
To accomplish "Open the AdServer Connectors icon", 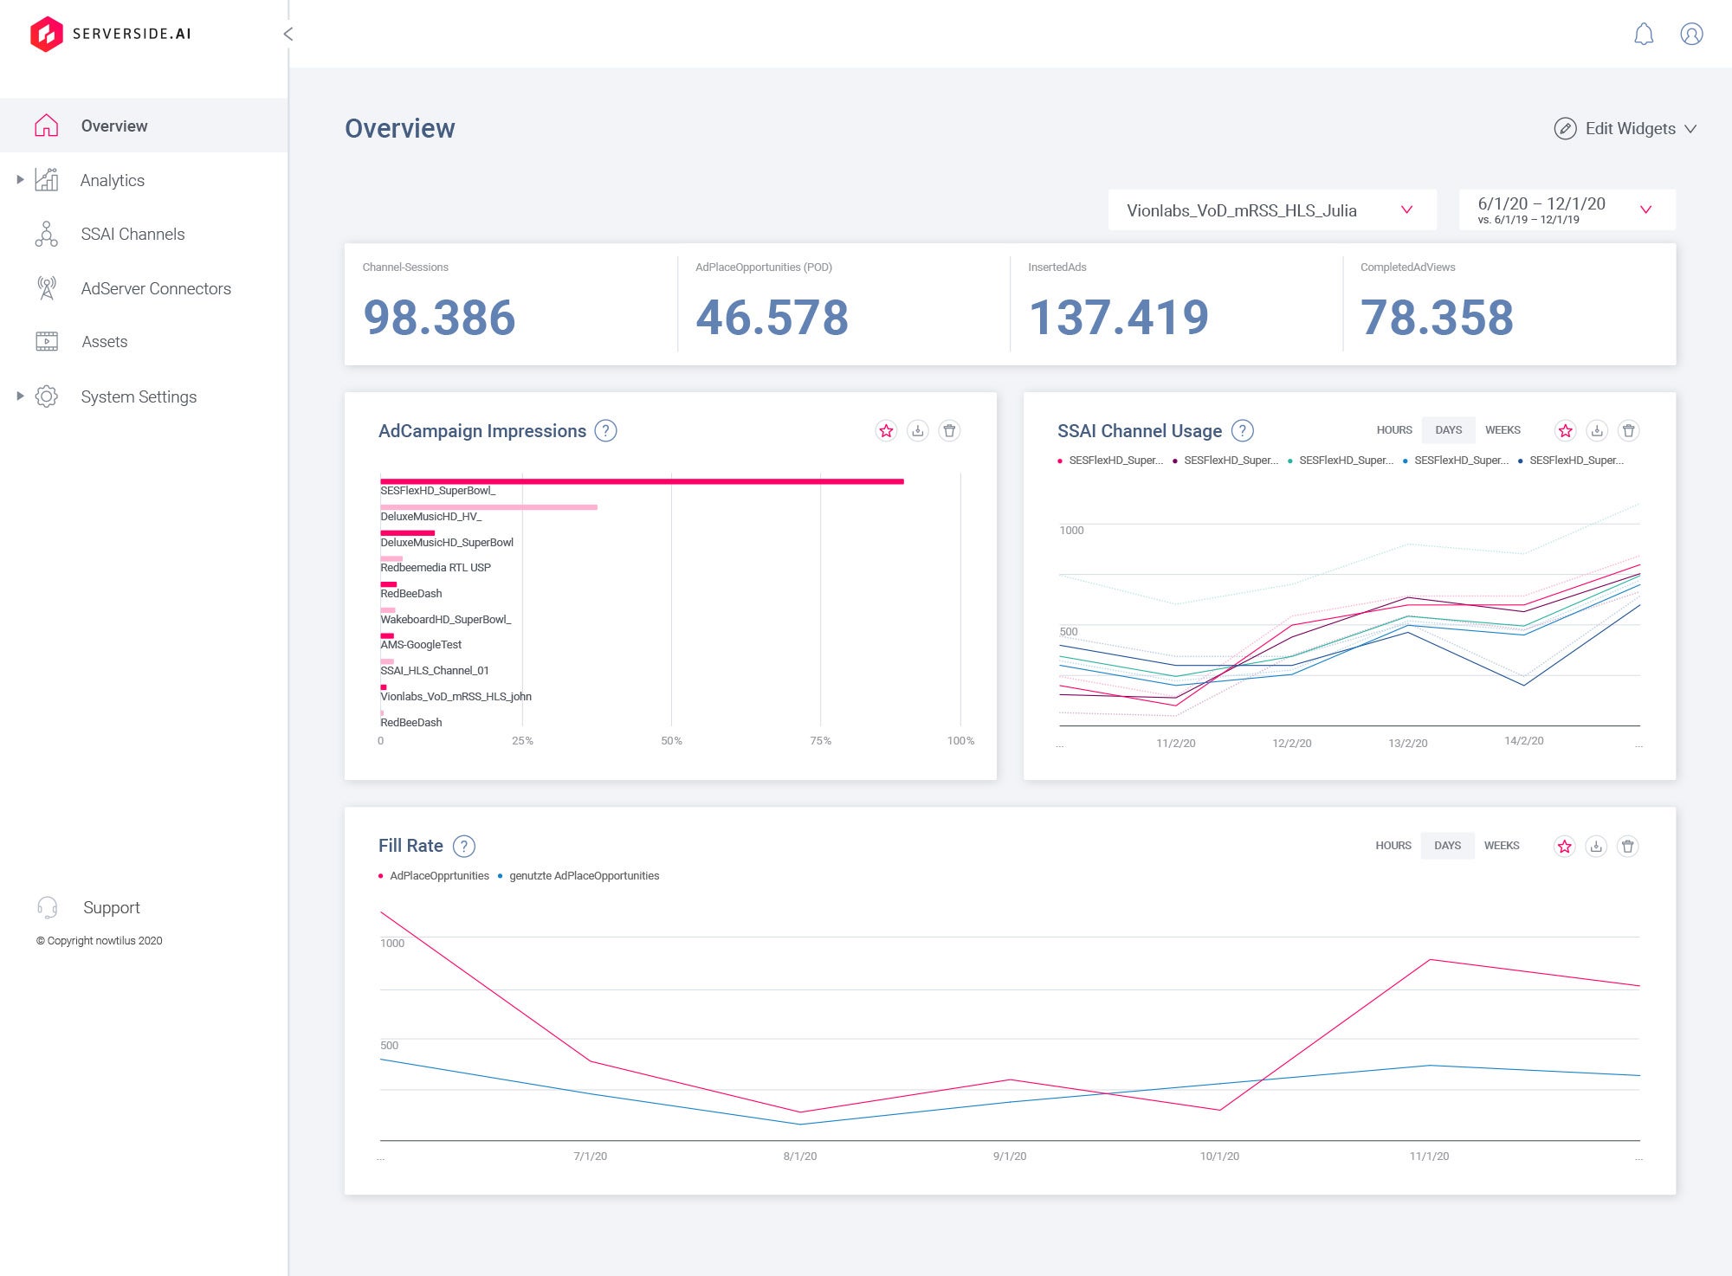I will [48, 287].
